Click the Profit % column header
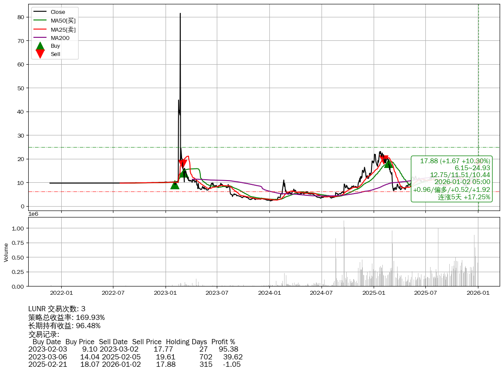This screenshot has width=504, height=372. [223, 342]
